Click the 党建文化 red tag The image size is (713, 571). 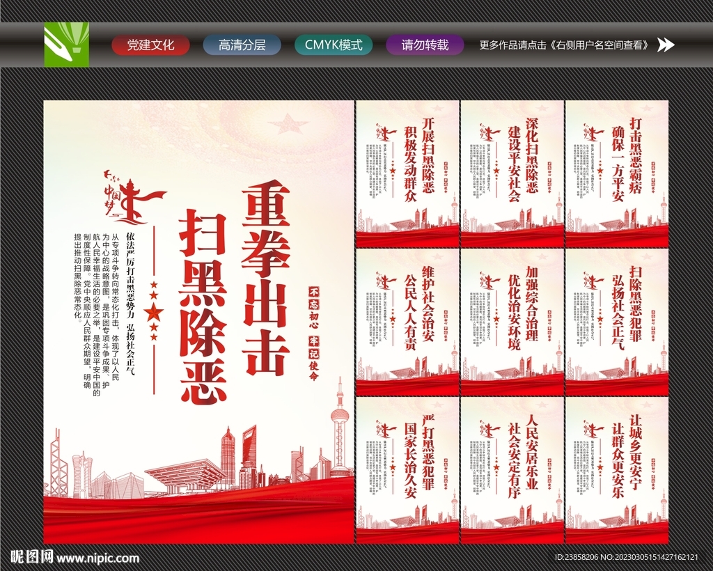pos(149,45)
